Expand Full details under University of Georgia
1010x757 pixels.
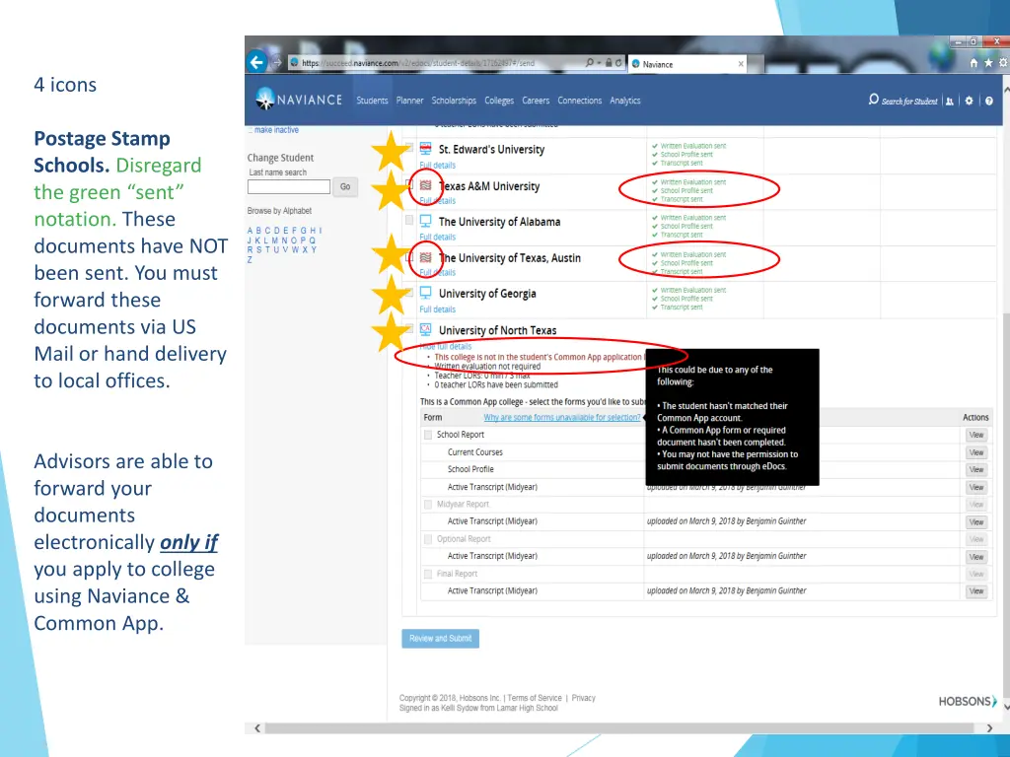pyautogui.click(x=437, y=310)
